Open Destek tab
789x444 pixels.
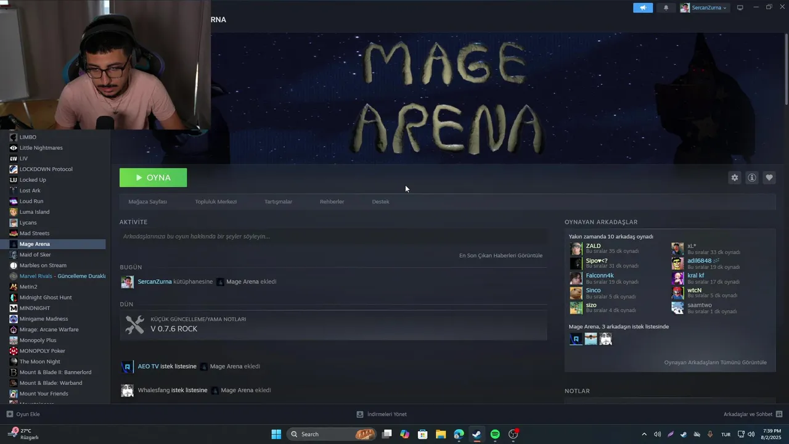click(380, 202)
